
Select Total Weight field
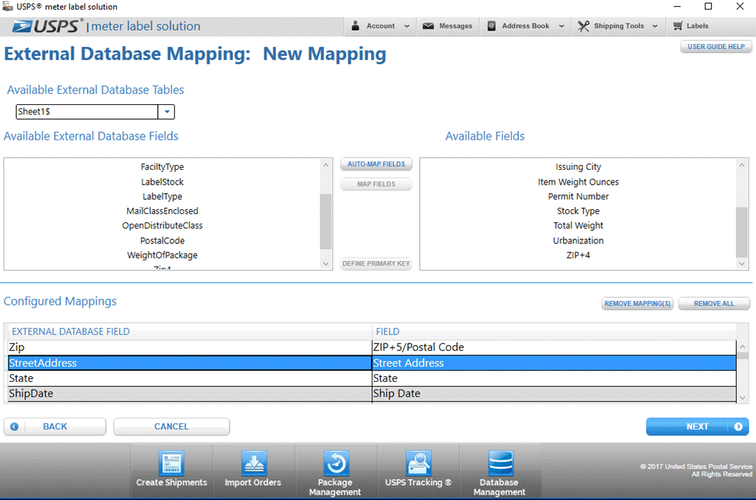tap(578, 225)
